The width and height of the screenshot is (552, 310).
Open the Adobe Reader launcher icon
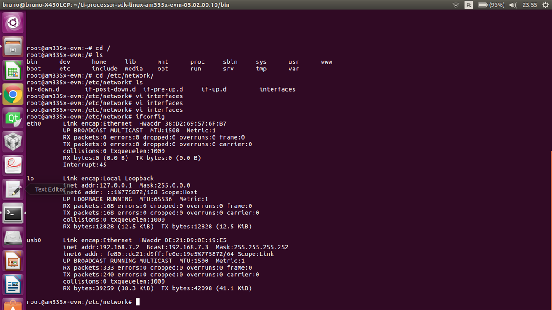pos(13,166)
